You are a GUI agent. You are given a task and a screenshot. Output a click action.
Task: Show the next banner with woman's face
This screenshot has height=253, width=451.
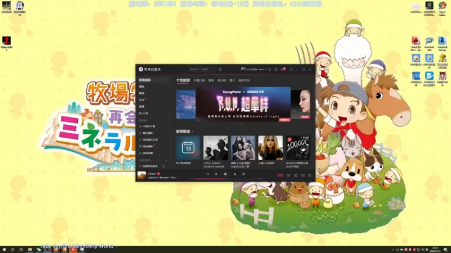300,105
